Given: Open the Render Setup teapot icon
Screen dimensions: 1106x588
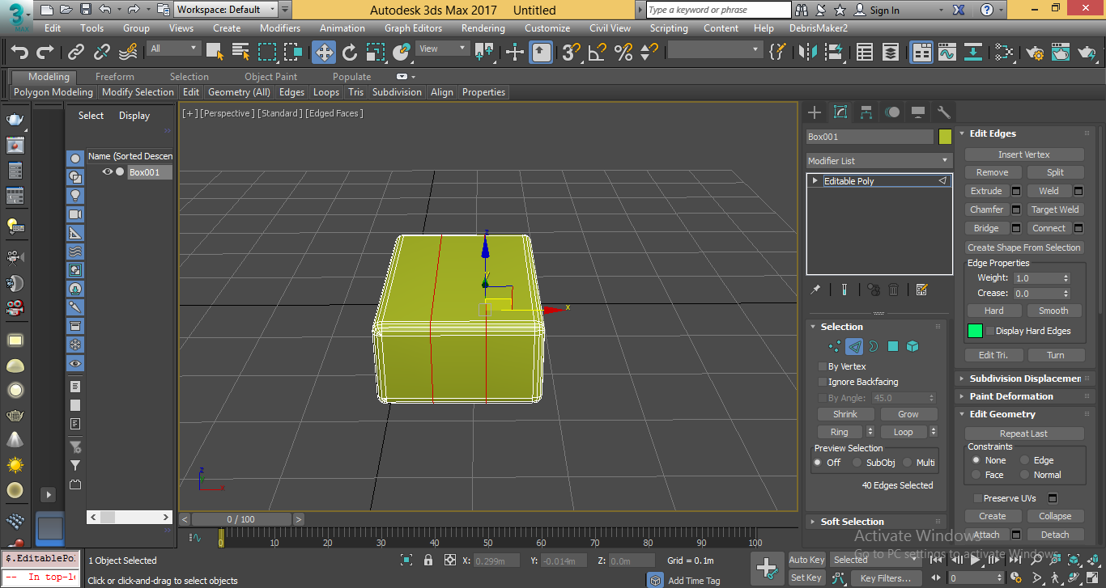Looking at the screenshot, I should click(1035, 52).
